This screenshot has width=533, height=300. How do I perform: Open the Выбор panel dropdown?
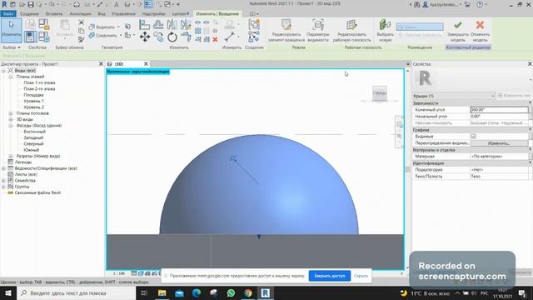12,47
